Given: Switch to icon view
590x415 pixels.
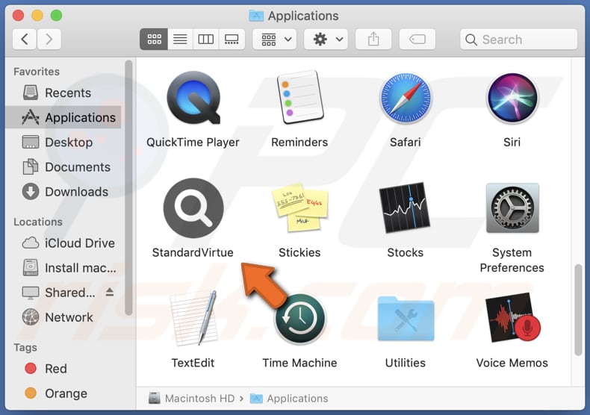Looking at the screenshot, I should [x=154, y=39].
